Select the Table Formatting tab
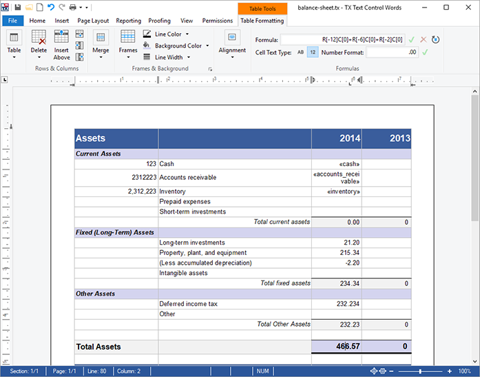This screenshot has width=480, height=377. click(x=262, y=21)
